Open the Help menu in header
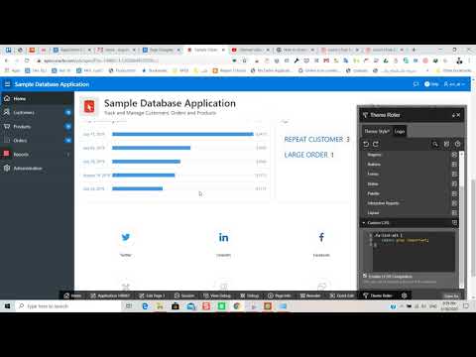The image size is (476, 357). [x=431, y=84]
